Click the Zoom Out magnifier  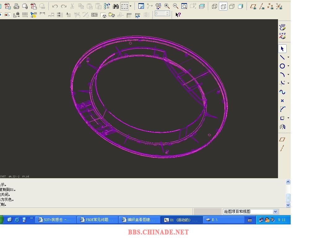176,6
